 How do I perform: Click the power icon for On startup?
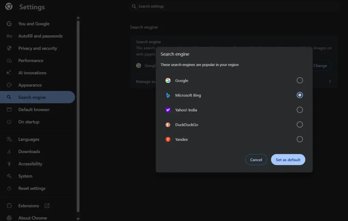click(9, 122)
